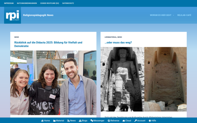
Task: Open the Worum es hier geht menu
Action: tap(161, 15)
